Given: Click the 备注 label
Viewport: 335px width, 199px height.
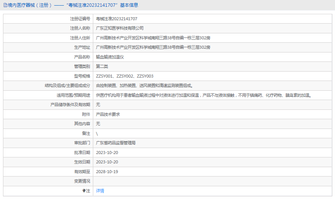Looking at the screenshot, I should (86, 133).
